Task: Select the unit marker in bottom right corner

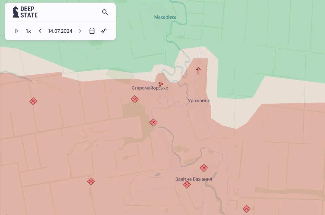Action: click(246, 209)
